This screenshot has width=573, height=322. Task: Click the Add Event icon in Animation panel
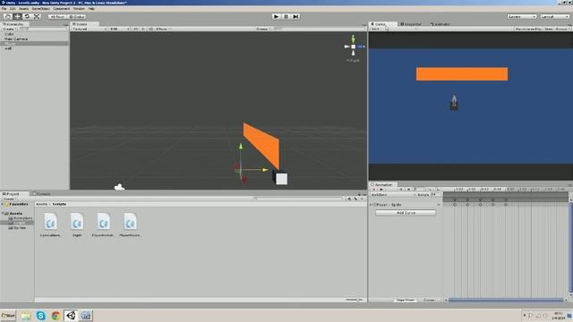[x=437, y=190]
